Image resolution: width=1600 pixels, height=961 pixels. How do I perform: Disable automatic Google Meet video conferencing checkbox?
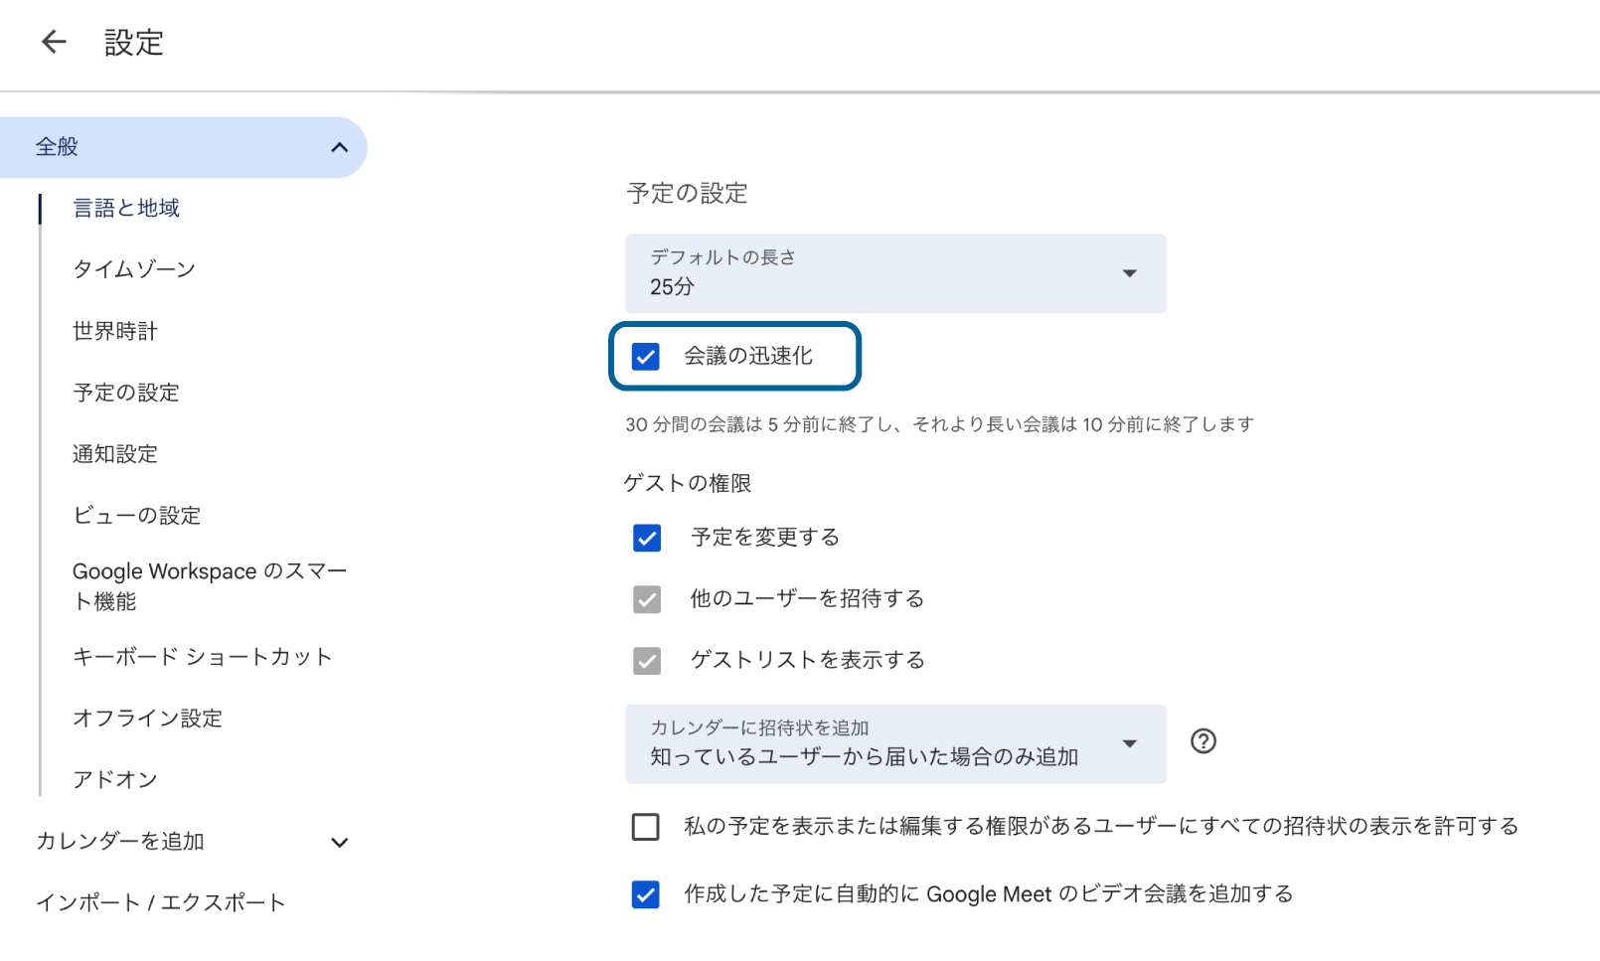tap(646, 894)
